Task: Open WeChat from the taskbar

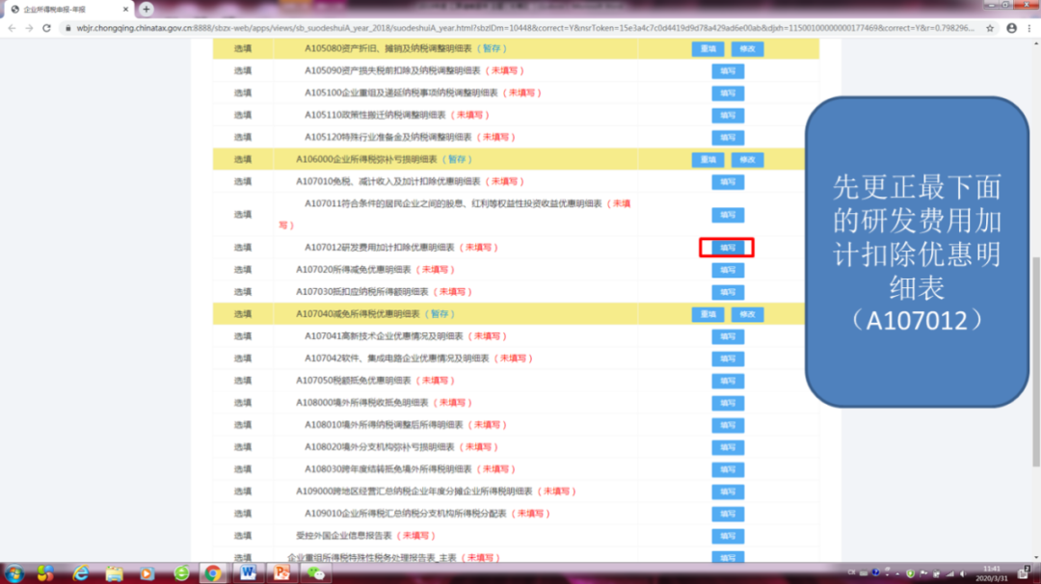Action: (x=314, y=573)
